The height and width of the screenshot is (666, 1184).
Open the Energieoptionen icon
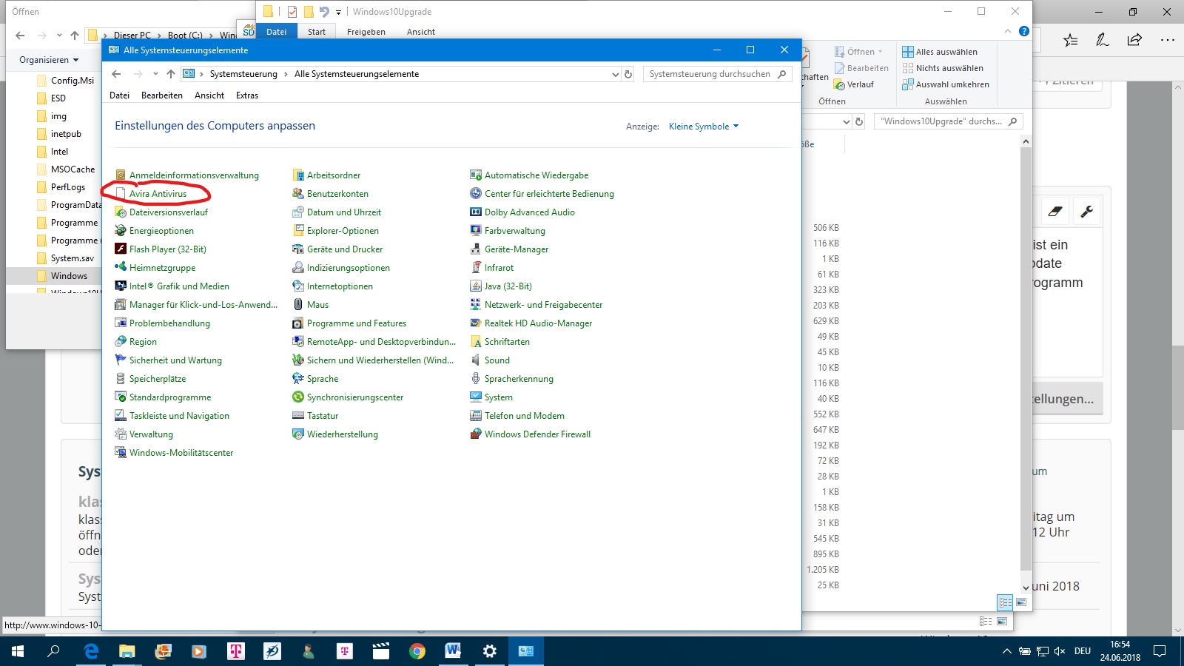click(x=121, y=231)
